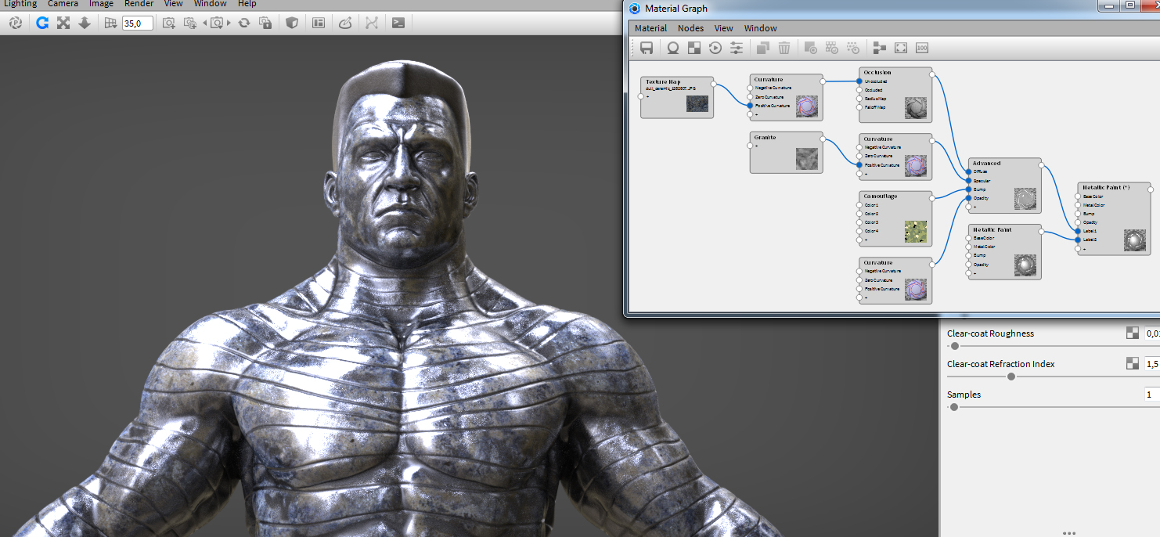The width and height of the screenshot is (1160, 537).
Task: Click the save icon in Material Graph toolbar
Action: coord(647,48)
